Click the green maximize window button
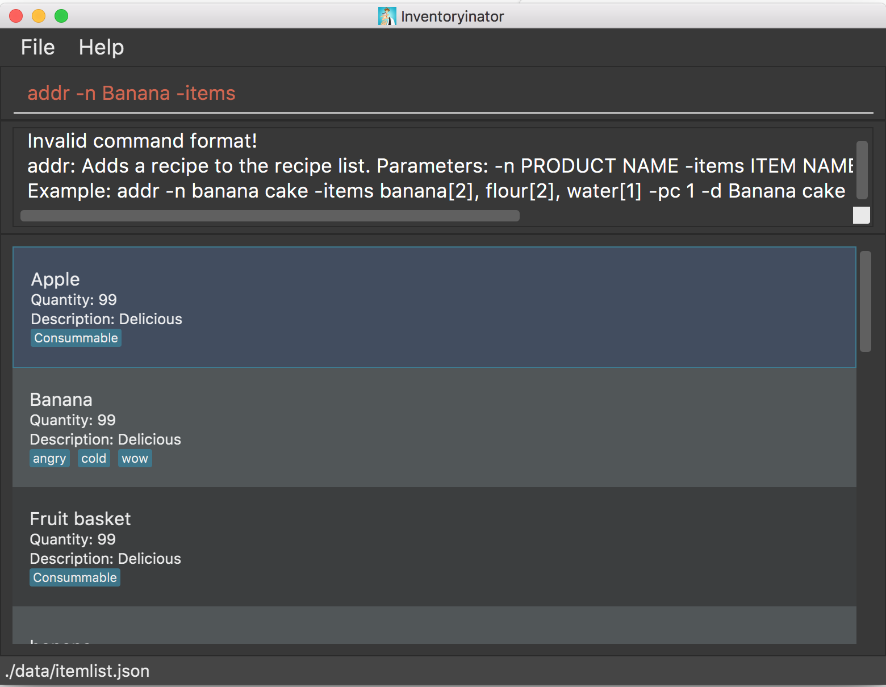This screenshot has height=687, width=886. tap(61, 16)
